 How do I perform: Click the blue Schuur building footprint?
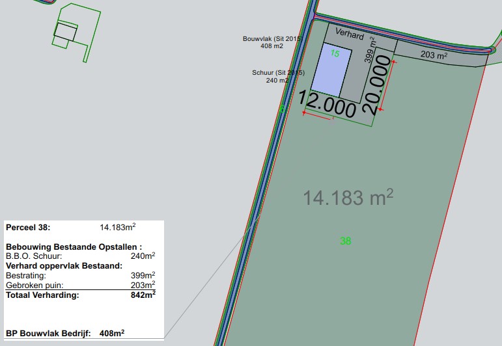coord(331,70)
